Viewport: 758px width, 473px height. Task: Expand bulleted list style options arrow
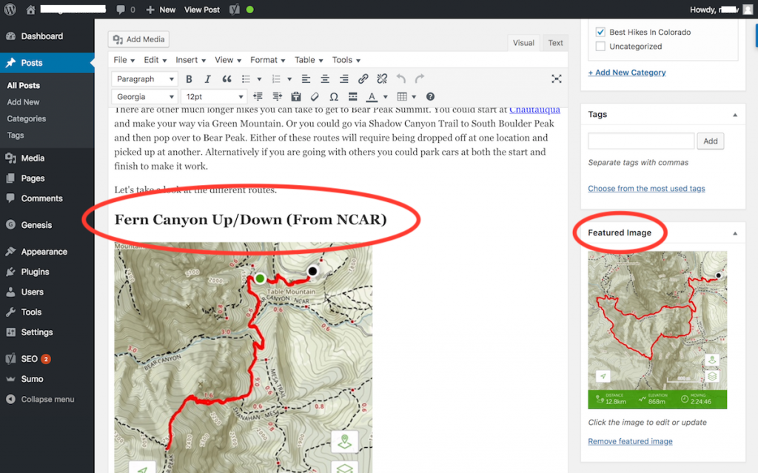tap(259, 79)
